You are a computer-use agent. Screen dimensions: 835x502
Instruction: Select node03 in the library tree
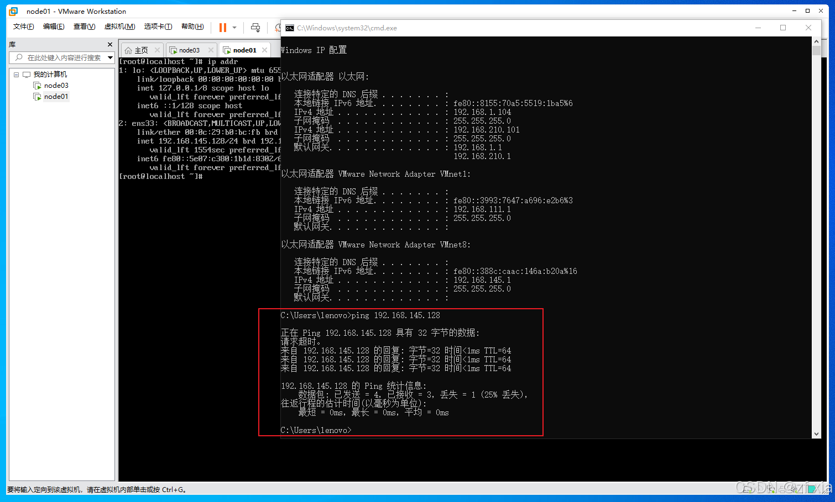(56, 86)
